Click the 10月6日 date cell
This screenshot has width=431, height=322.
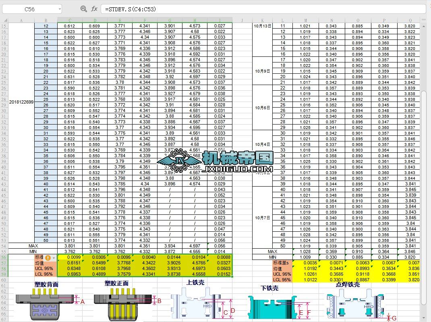point(262,108)
